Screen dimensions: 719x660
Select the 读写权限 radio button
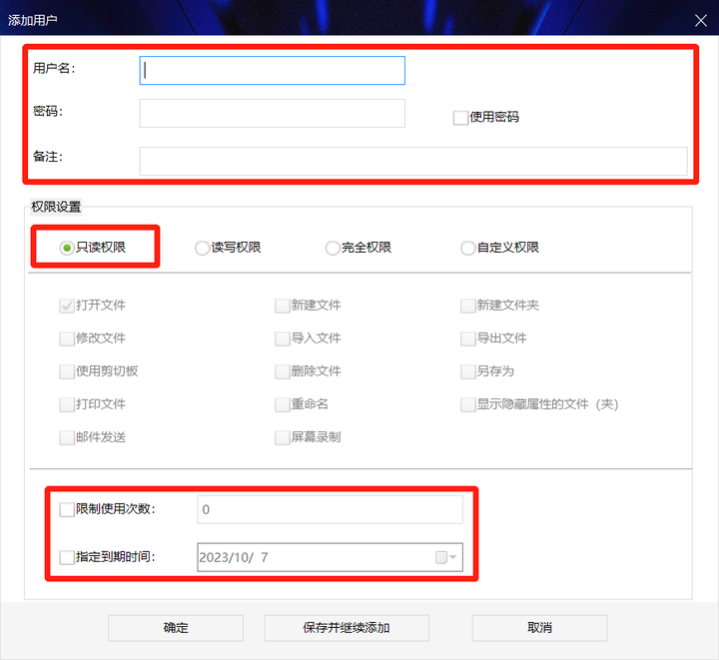[202, 248]
